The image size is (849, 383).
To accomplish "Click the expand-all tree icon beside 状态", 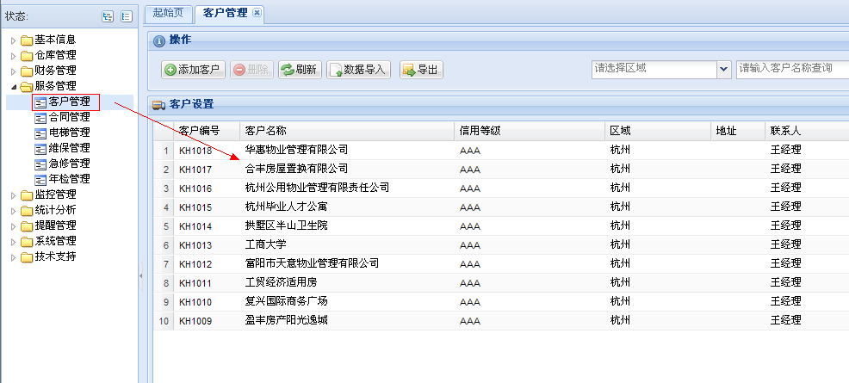I will (x=108, y=16).
